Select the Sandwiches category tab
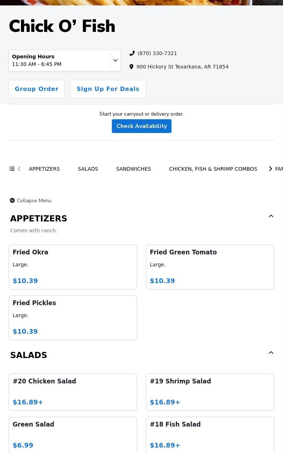283x453 pixels. pyautogui.click(x=134, y=169)
